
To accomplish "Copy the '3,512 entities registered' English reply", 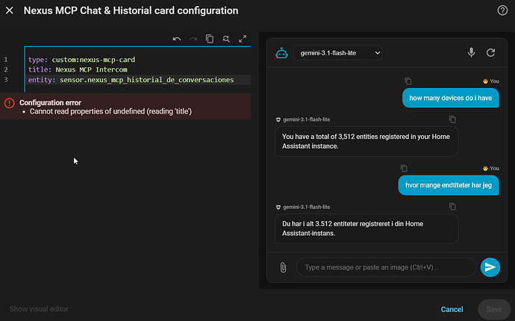I will pos(452,119).
